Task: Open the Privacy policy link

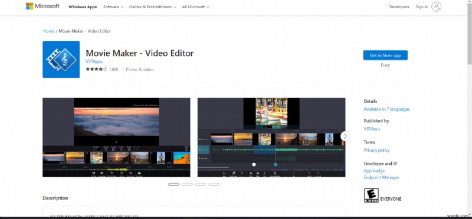Action: 376,150
